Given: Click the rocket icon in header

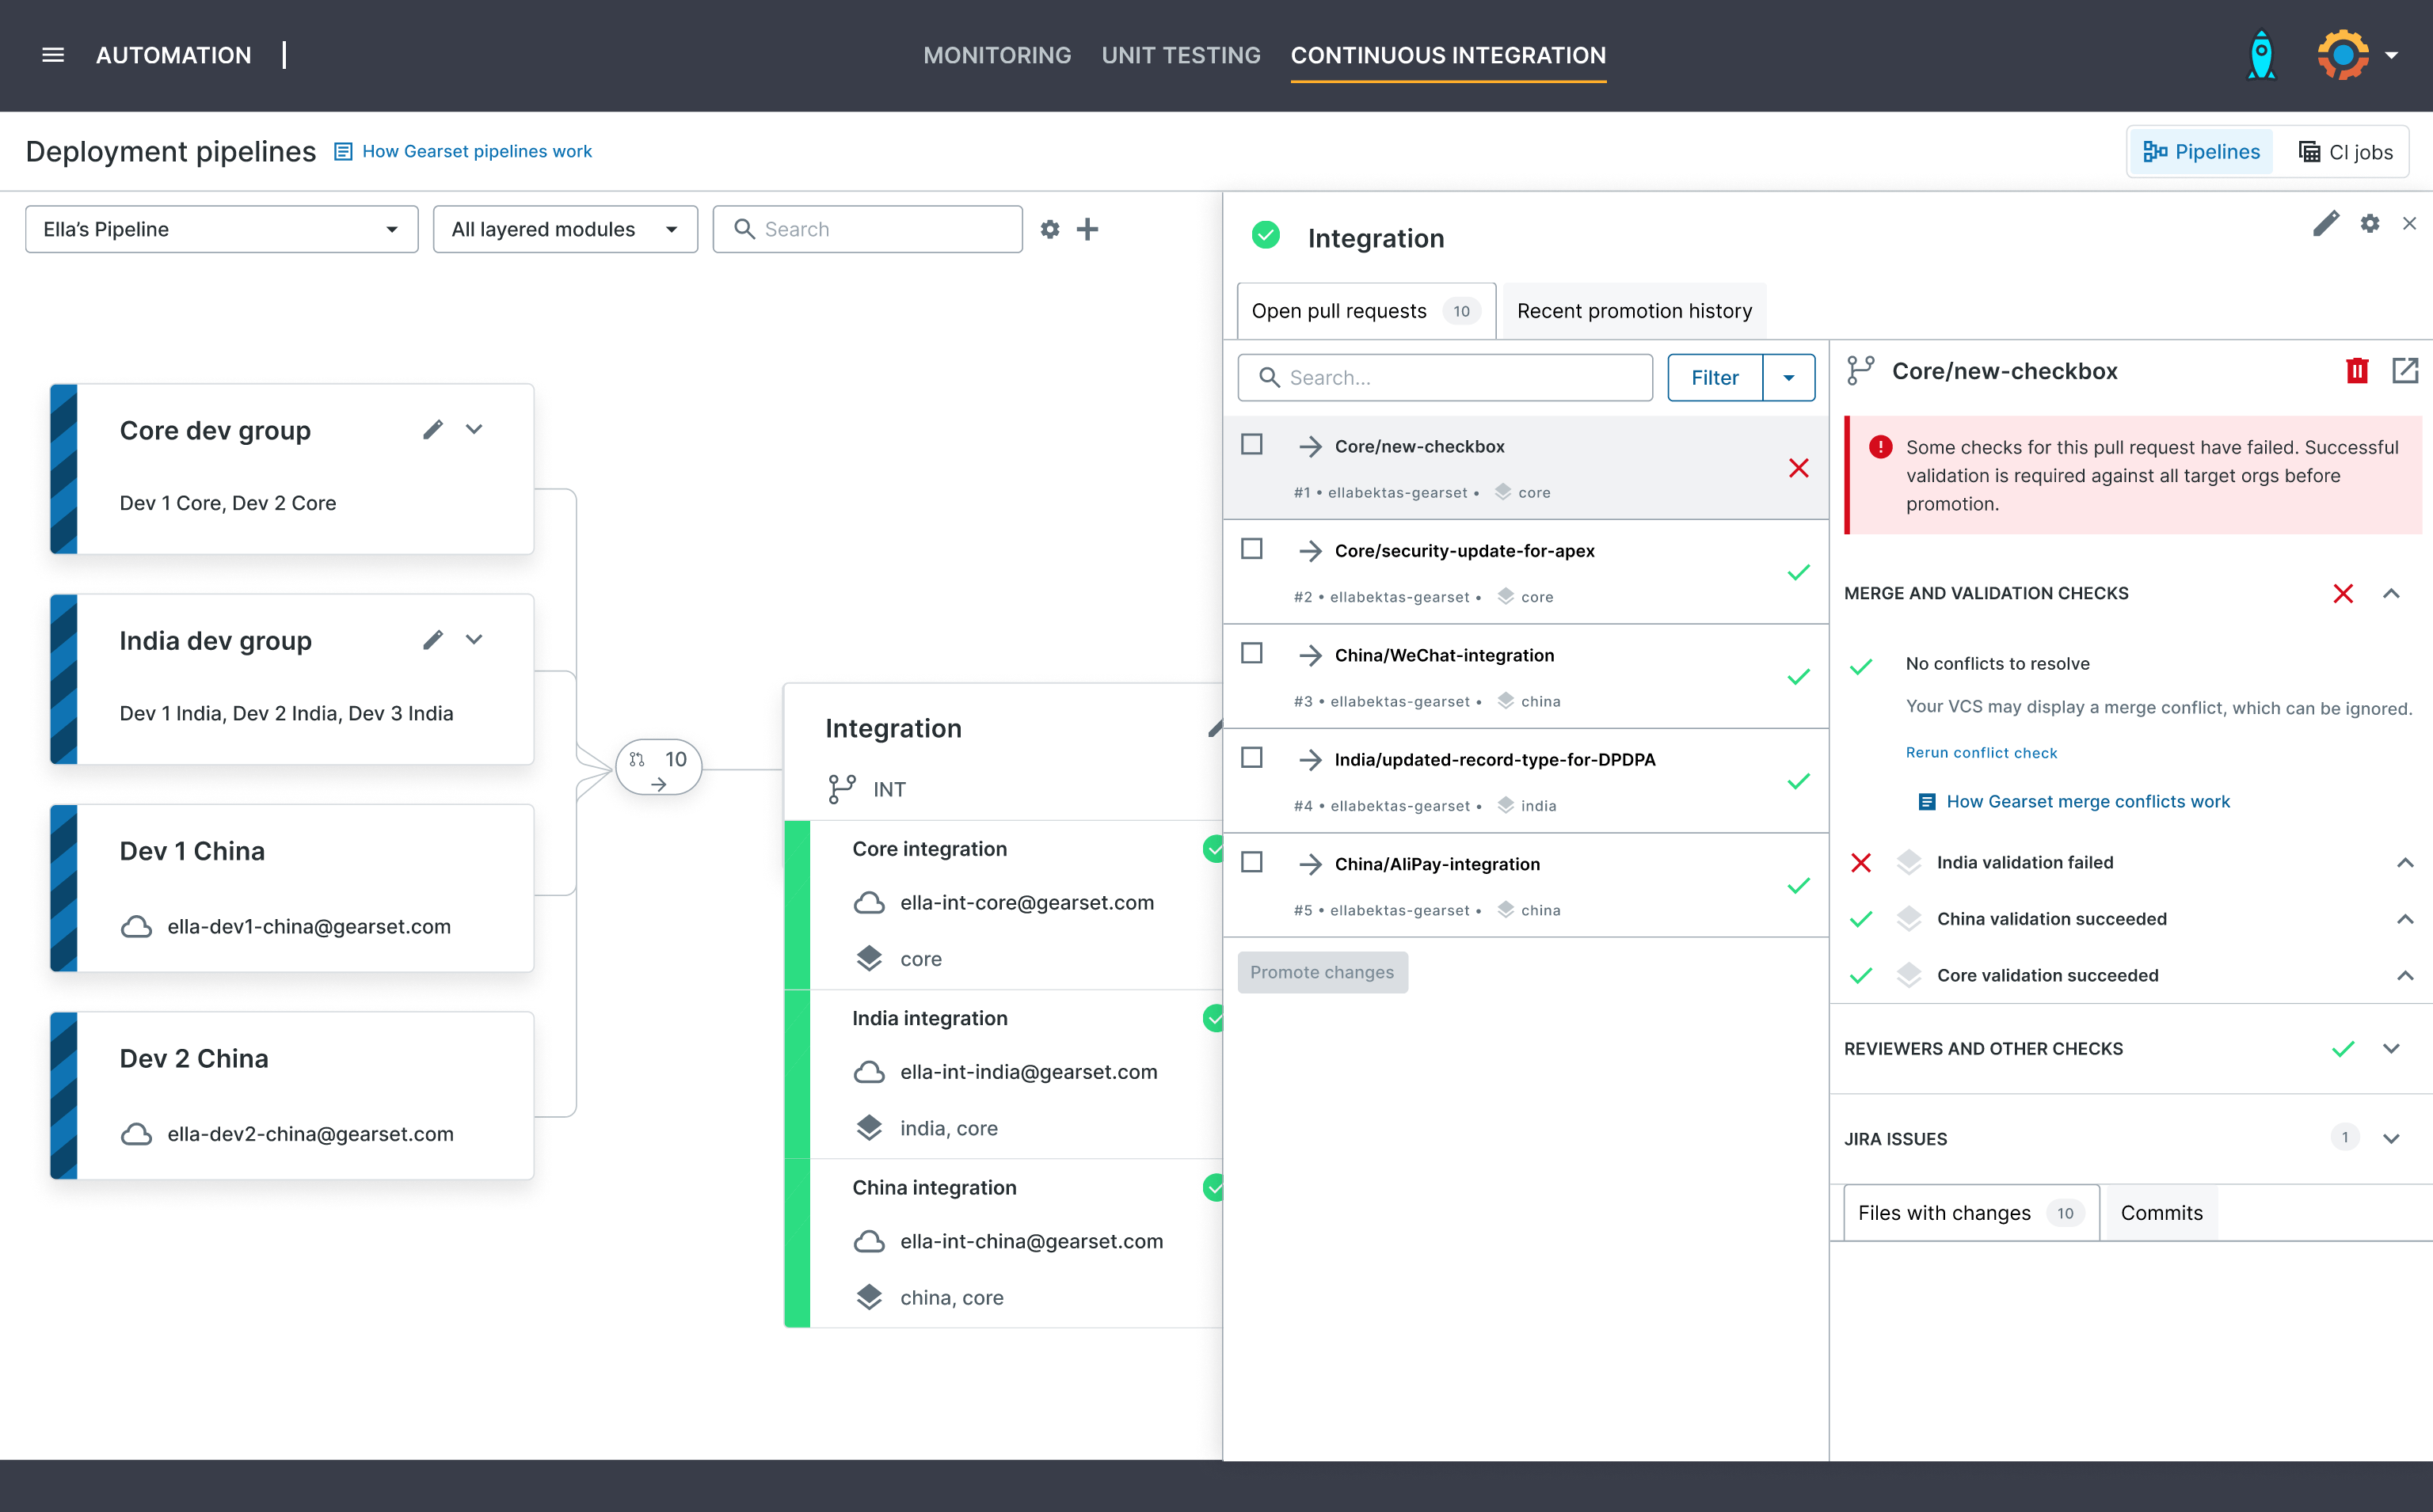Looking at the screenshot, I should [x=2261, y=55].
